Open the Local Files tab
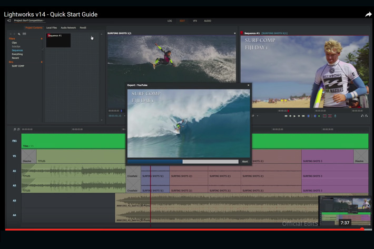 point(52,27)
